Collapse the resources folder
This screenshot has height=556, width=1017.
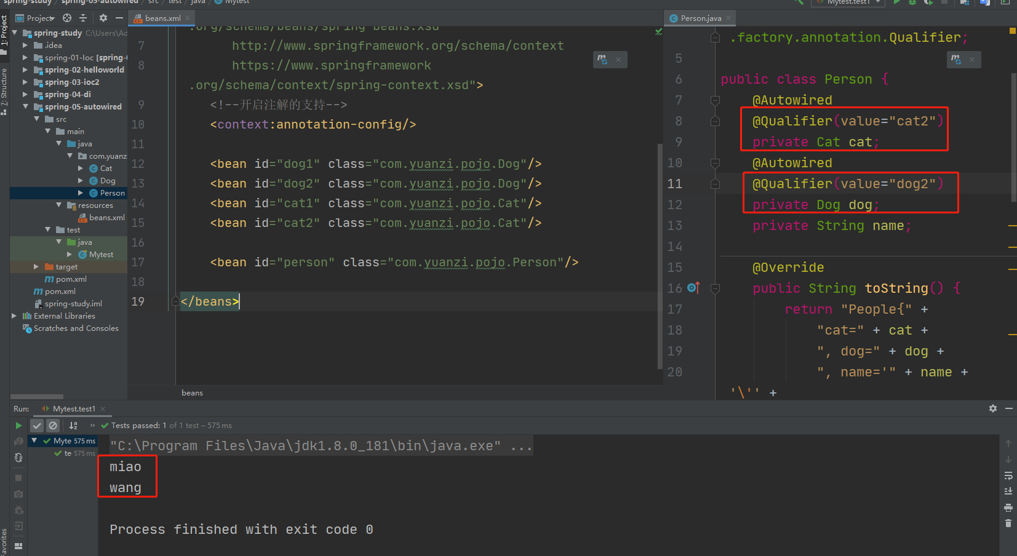[x=59, y=205]
